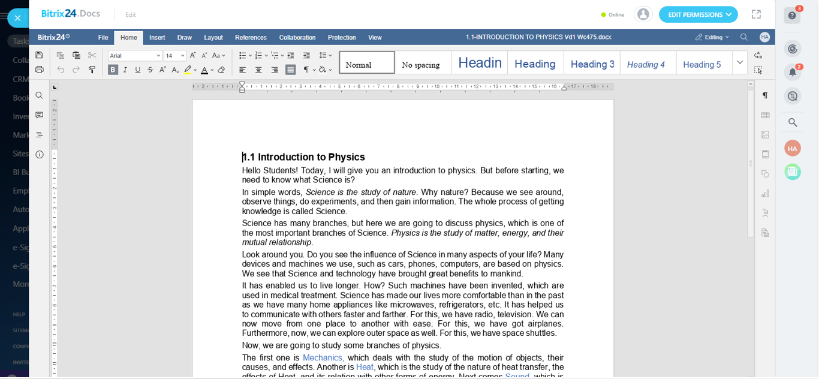The image size is (819, 379).
Task: Click the Print icon in the toolbar
Action: click(40, 70)
